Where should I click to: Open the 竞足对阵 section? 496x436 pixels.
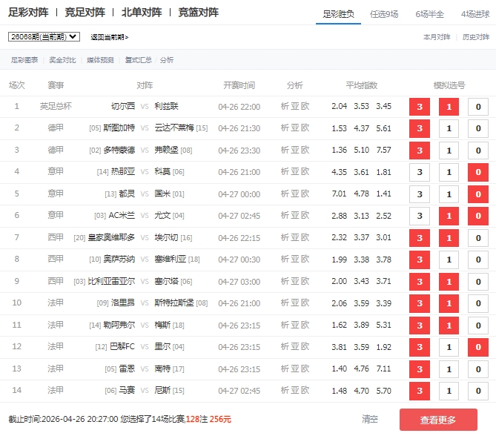[85, 13]
